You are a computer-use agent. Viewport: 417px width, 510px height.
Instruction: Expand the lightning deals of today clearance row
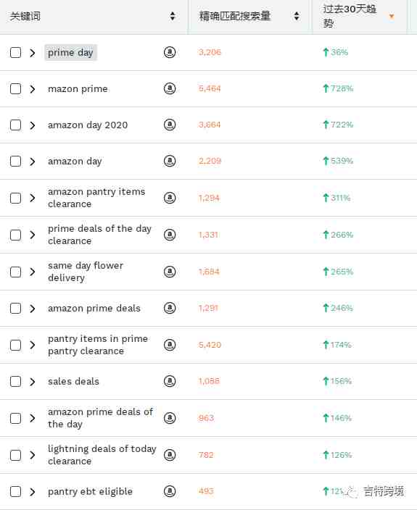pos(32,455)
